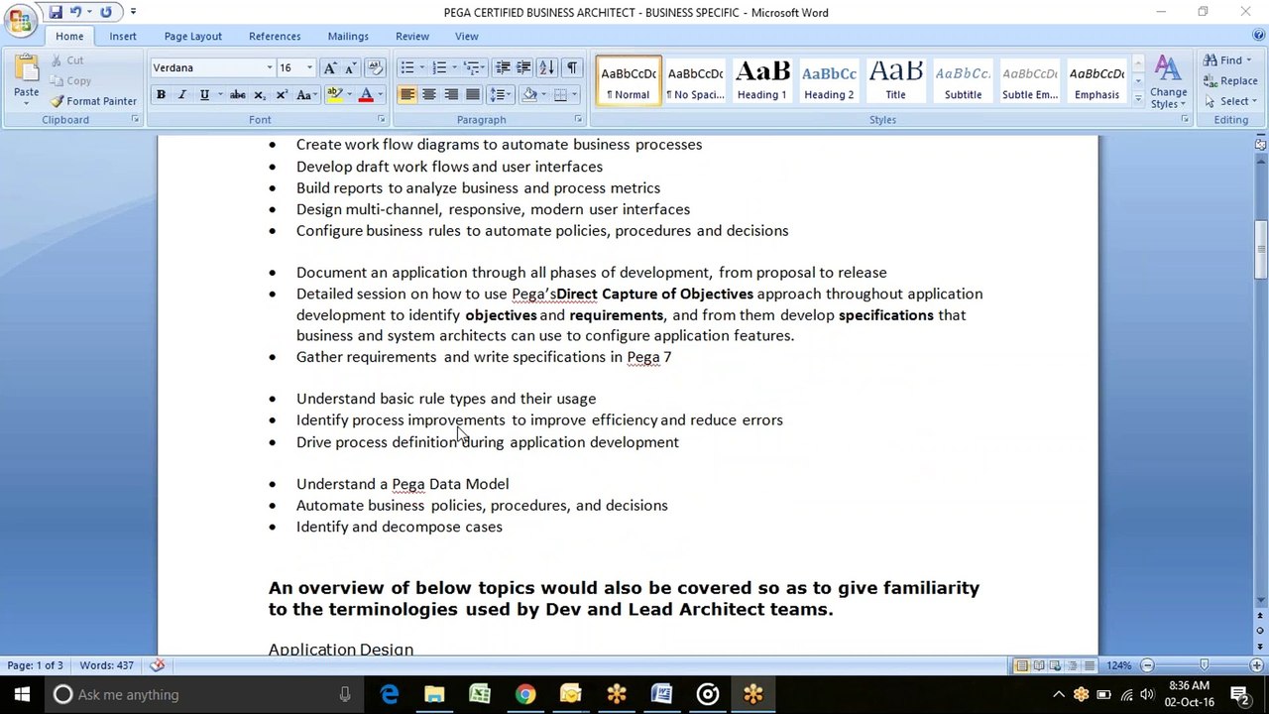
Task: Click Replace in Editing group
Action: point(1230,81)
